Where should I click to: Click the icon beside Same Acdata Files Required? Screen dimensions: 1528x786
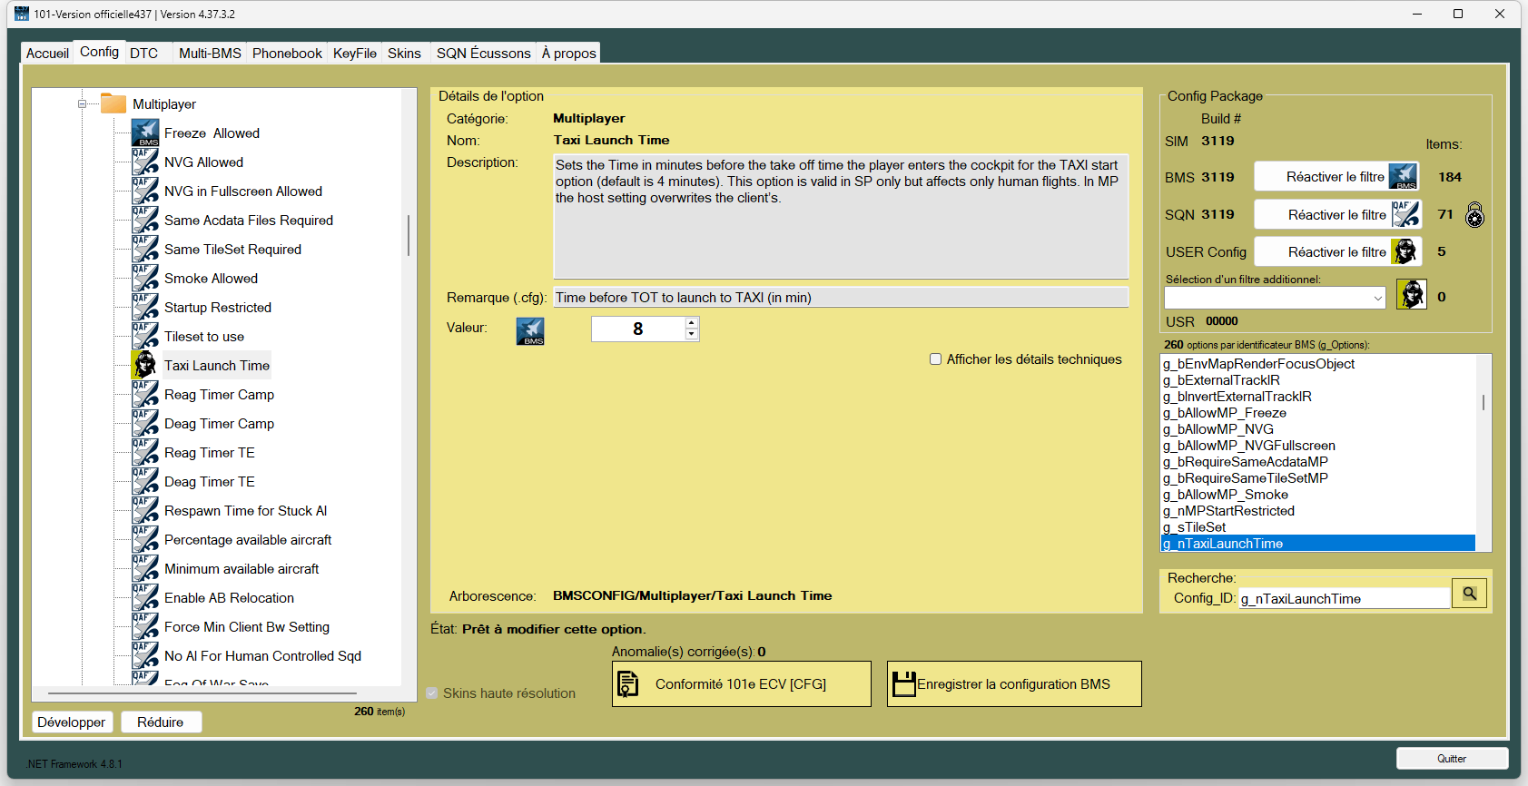[x=145, y=221]
